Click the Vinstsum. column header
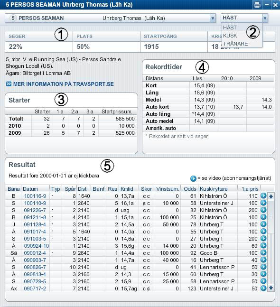Viewport: 280px width, 307px height. pyautogui.click(x=168, y=189)
